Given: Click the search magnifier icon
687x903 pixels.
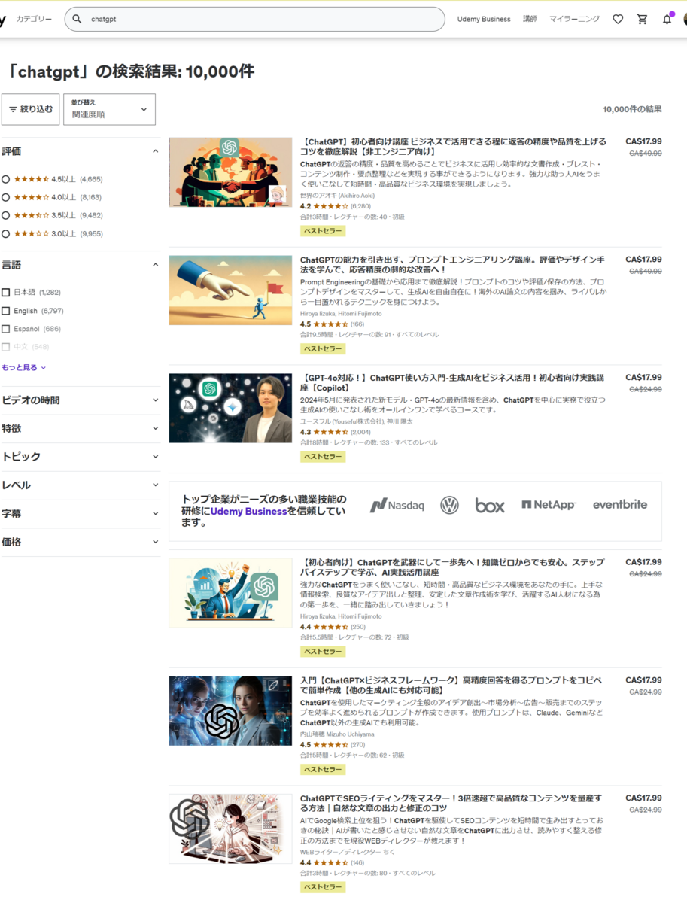Looking at the screenshot, I should click(x=77, y=19).
